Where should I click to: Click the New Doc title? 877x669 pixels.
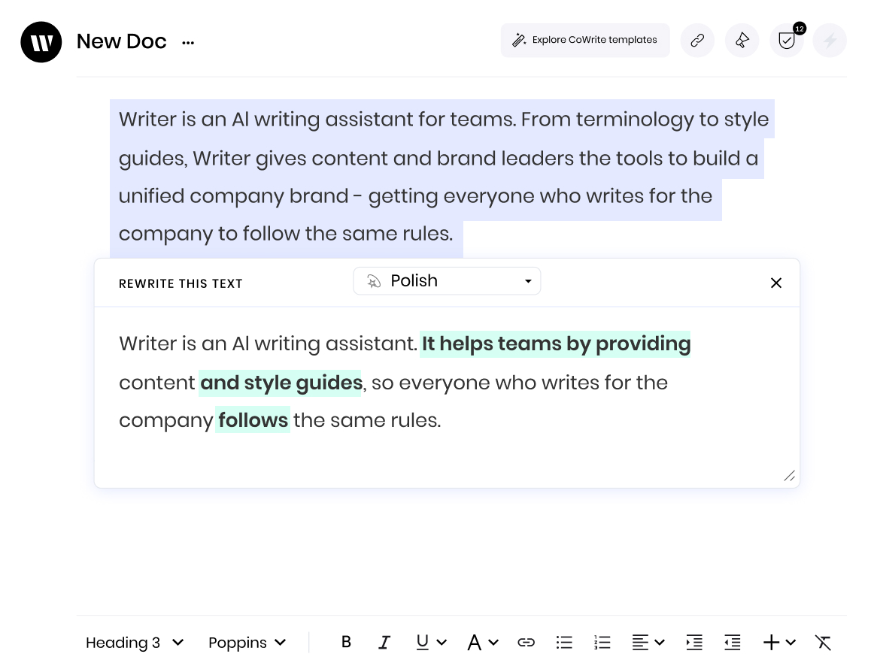121,41
